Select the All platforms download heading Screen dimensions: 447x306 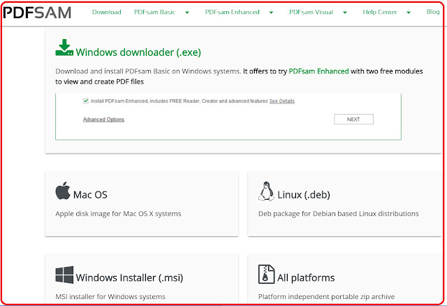[x=306, y=277]
